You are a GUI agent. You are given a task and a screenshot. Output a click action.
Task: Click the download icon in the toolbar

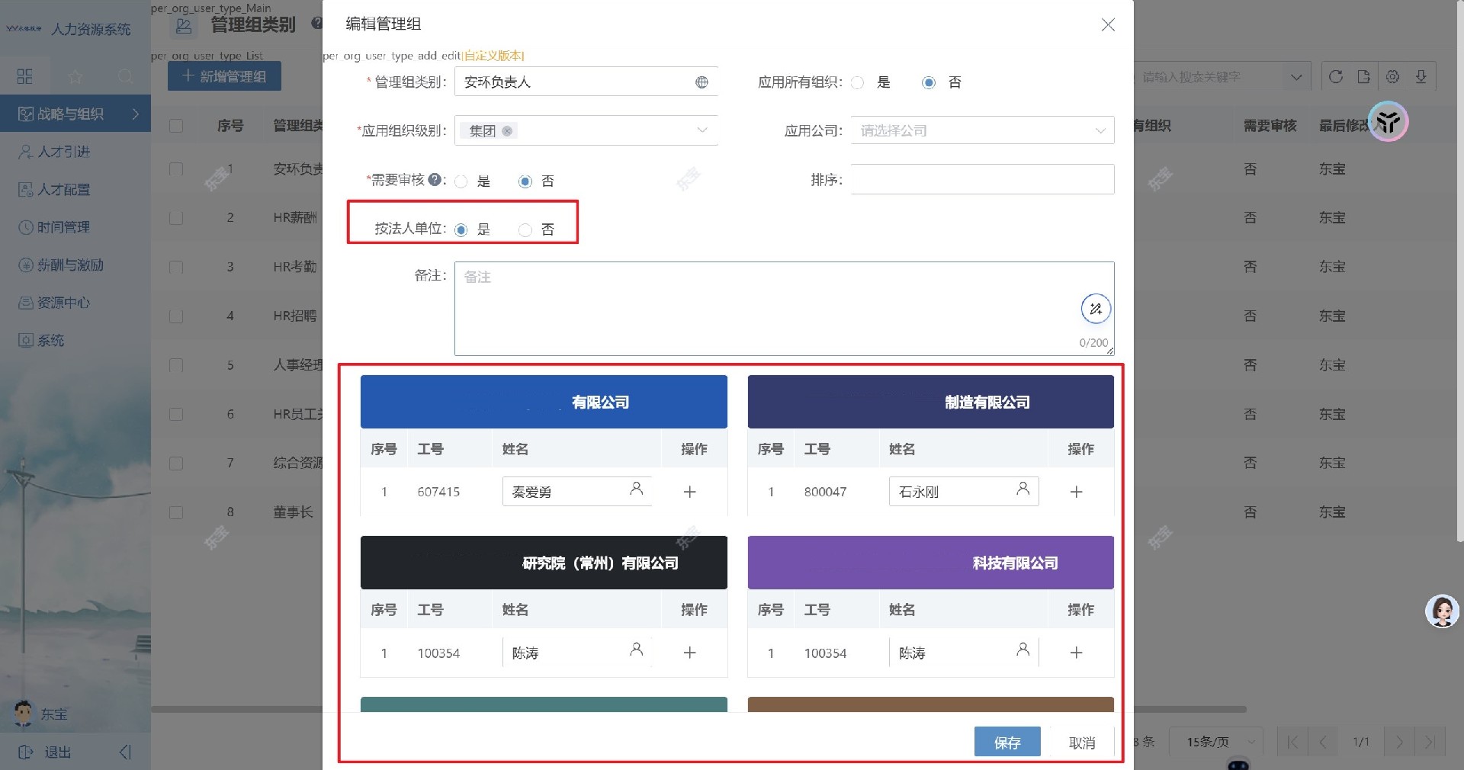[1421, 76]
